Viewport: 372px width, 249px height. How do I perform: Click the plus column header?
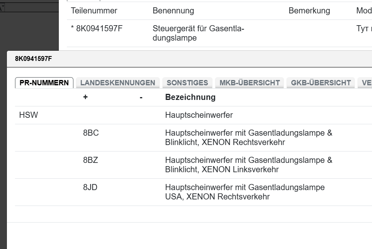[86, 97]
